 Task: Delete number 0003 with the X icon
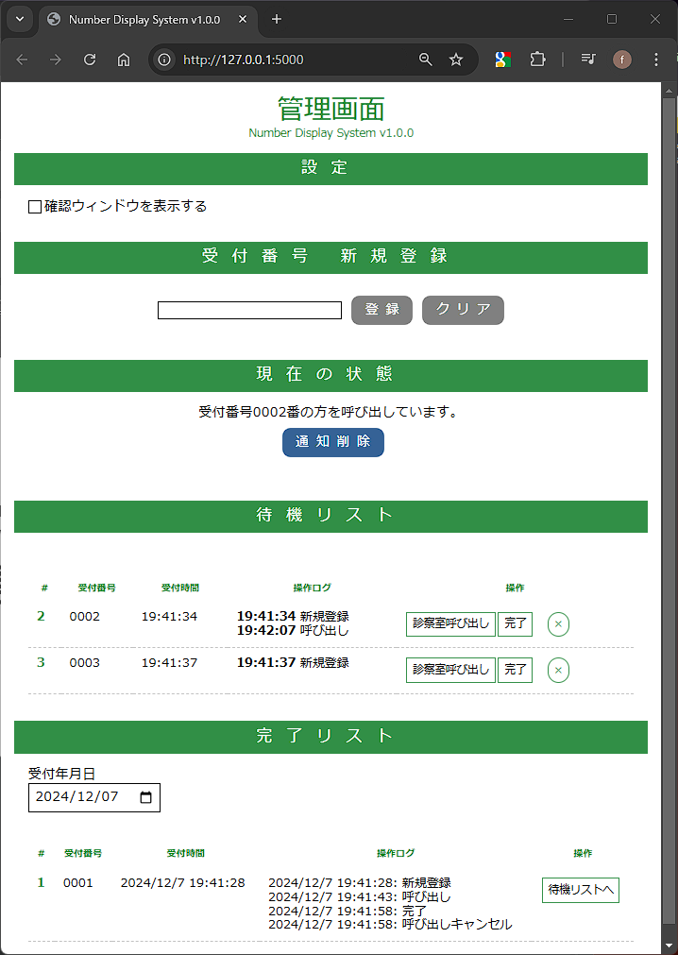[x=558, y=671]
